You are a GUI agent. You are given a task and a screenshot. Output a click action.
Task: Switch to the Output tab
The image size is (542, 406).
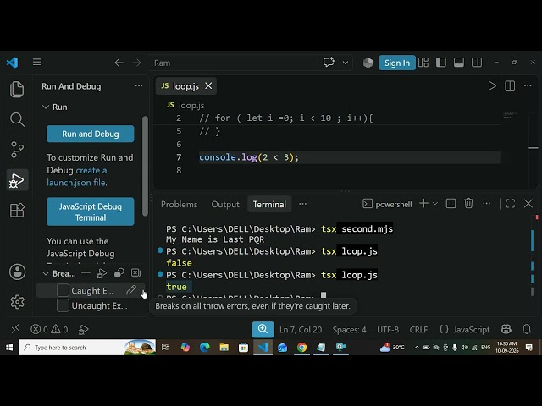click(225, 205)
